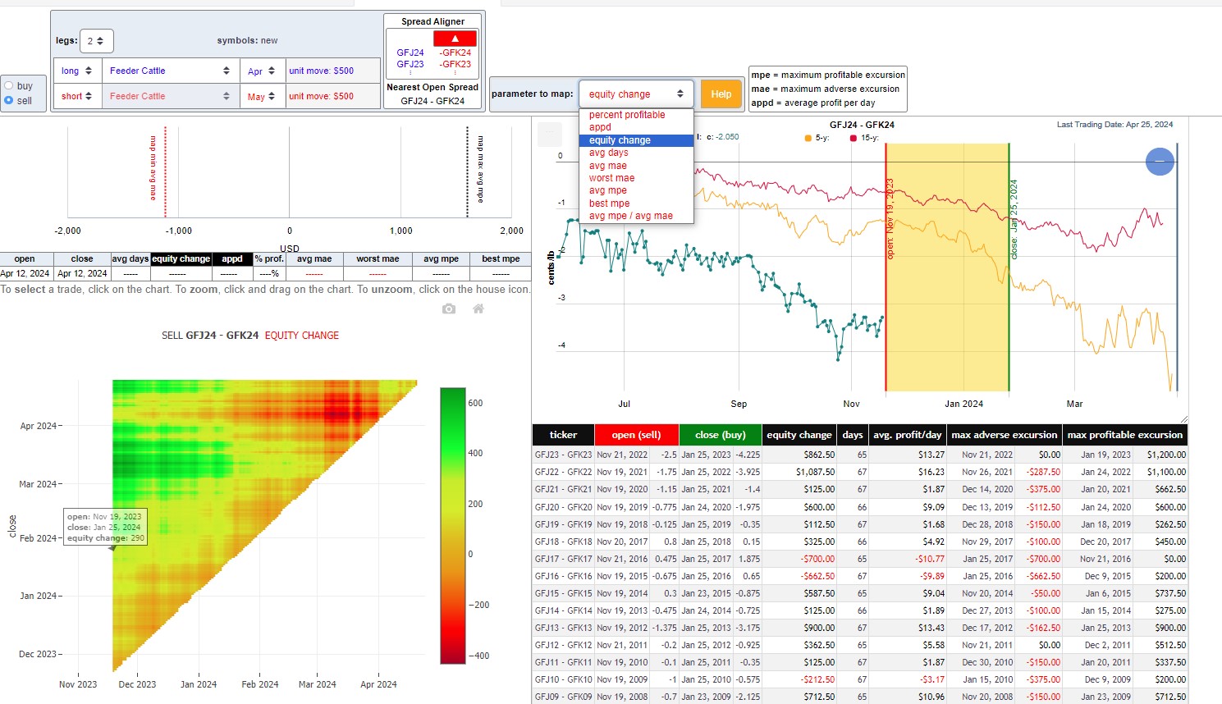Select the sell radio button
The image size is (1222, 704).
[x=9, y=100]
